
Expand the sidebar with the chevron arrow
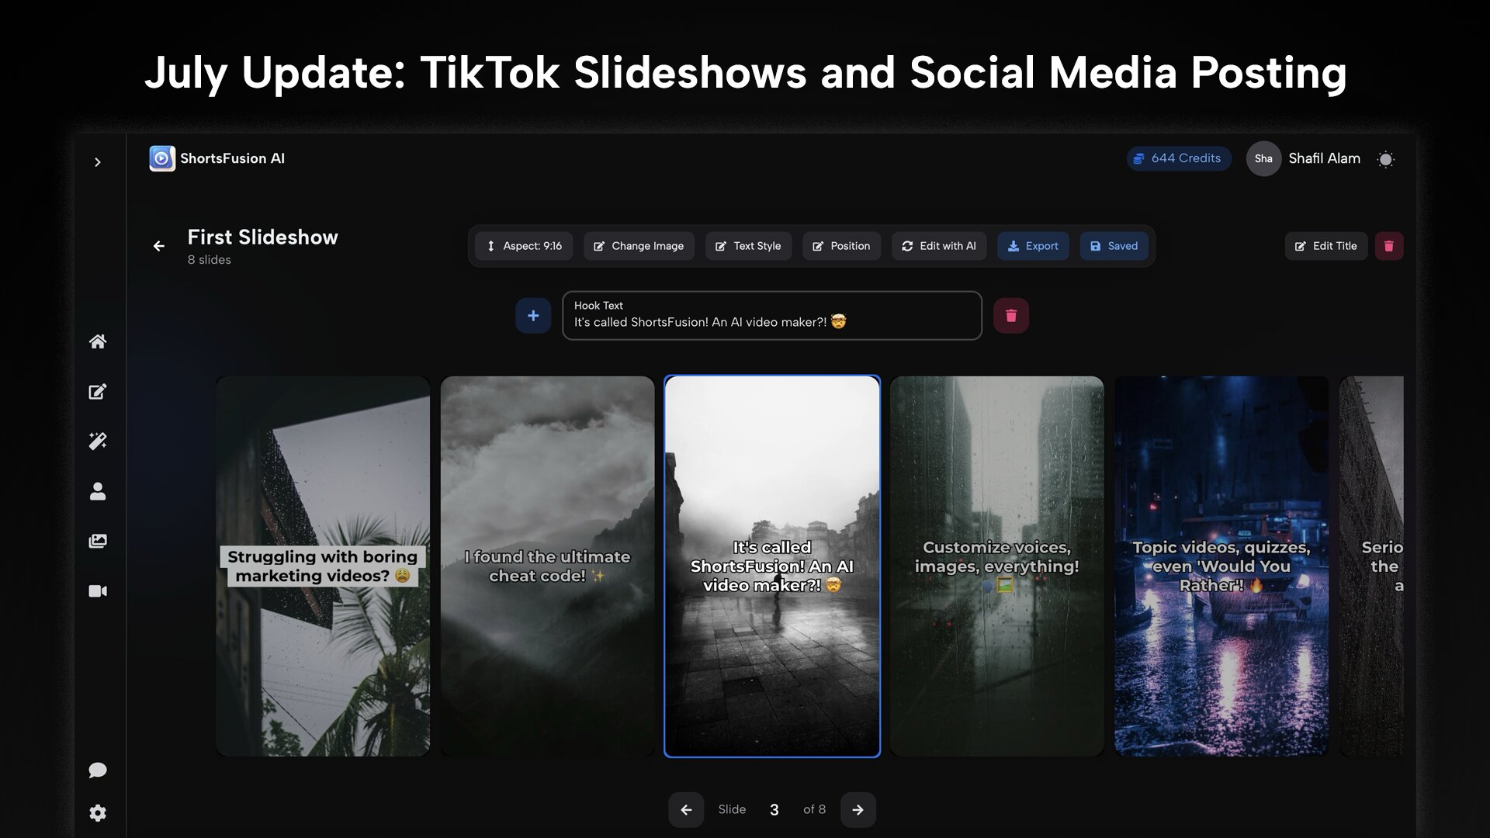coord(97,162)
